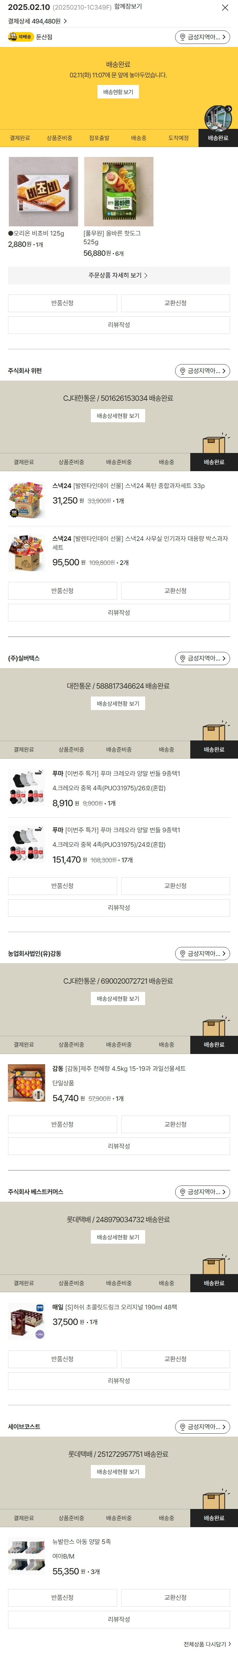The image size is (238, 1656).
Task: Expand 주문상품 자세히 보기
Action: (x=119, y=275)
